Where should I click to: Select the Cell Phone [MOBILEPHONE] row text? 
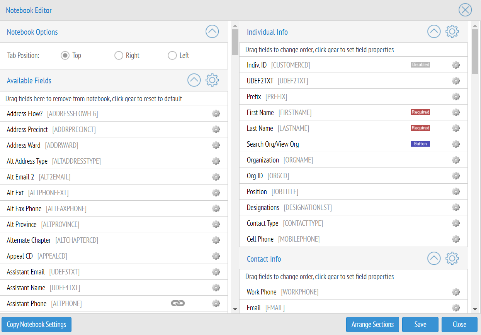(283, 239)
